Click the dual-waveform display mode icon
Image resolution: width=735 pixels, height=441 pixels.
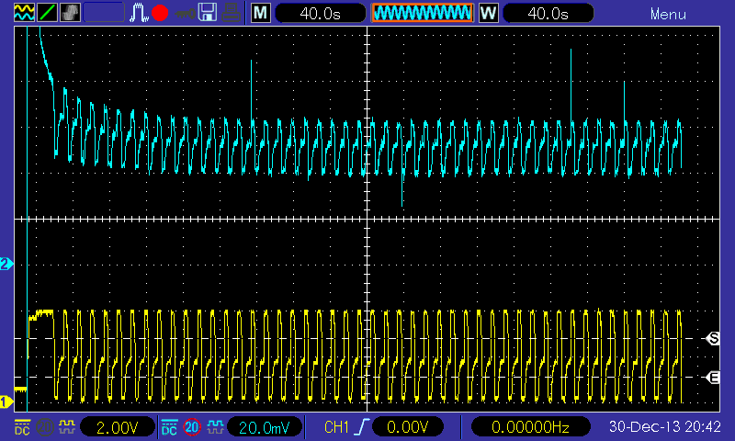click(24, 13)
